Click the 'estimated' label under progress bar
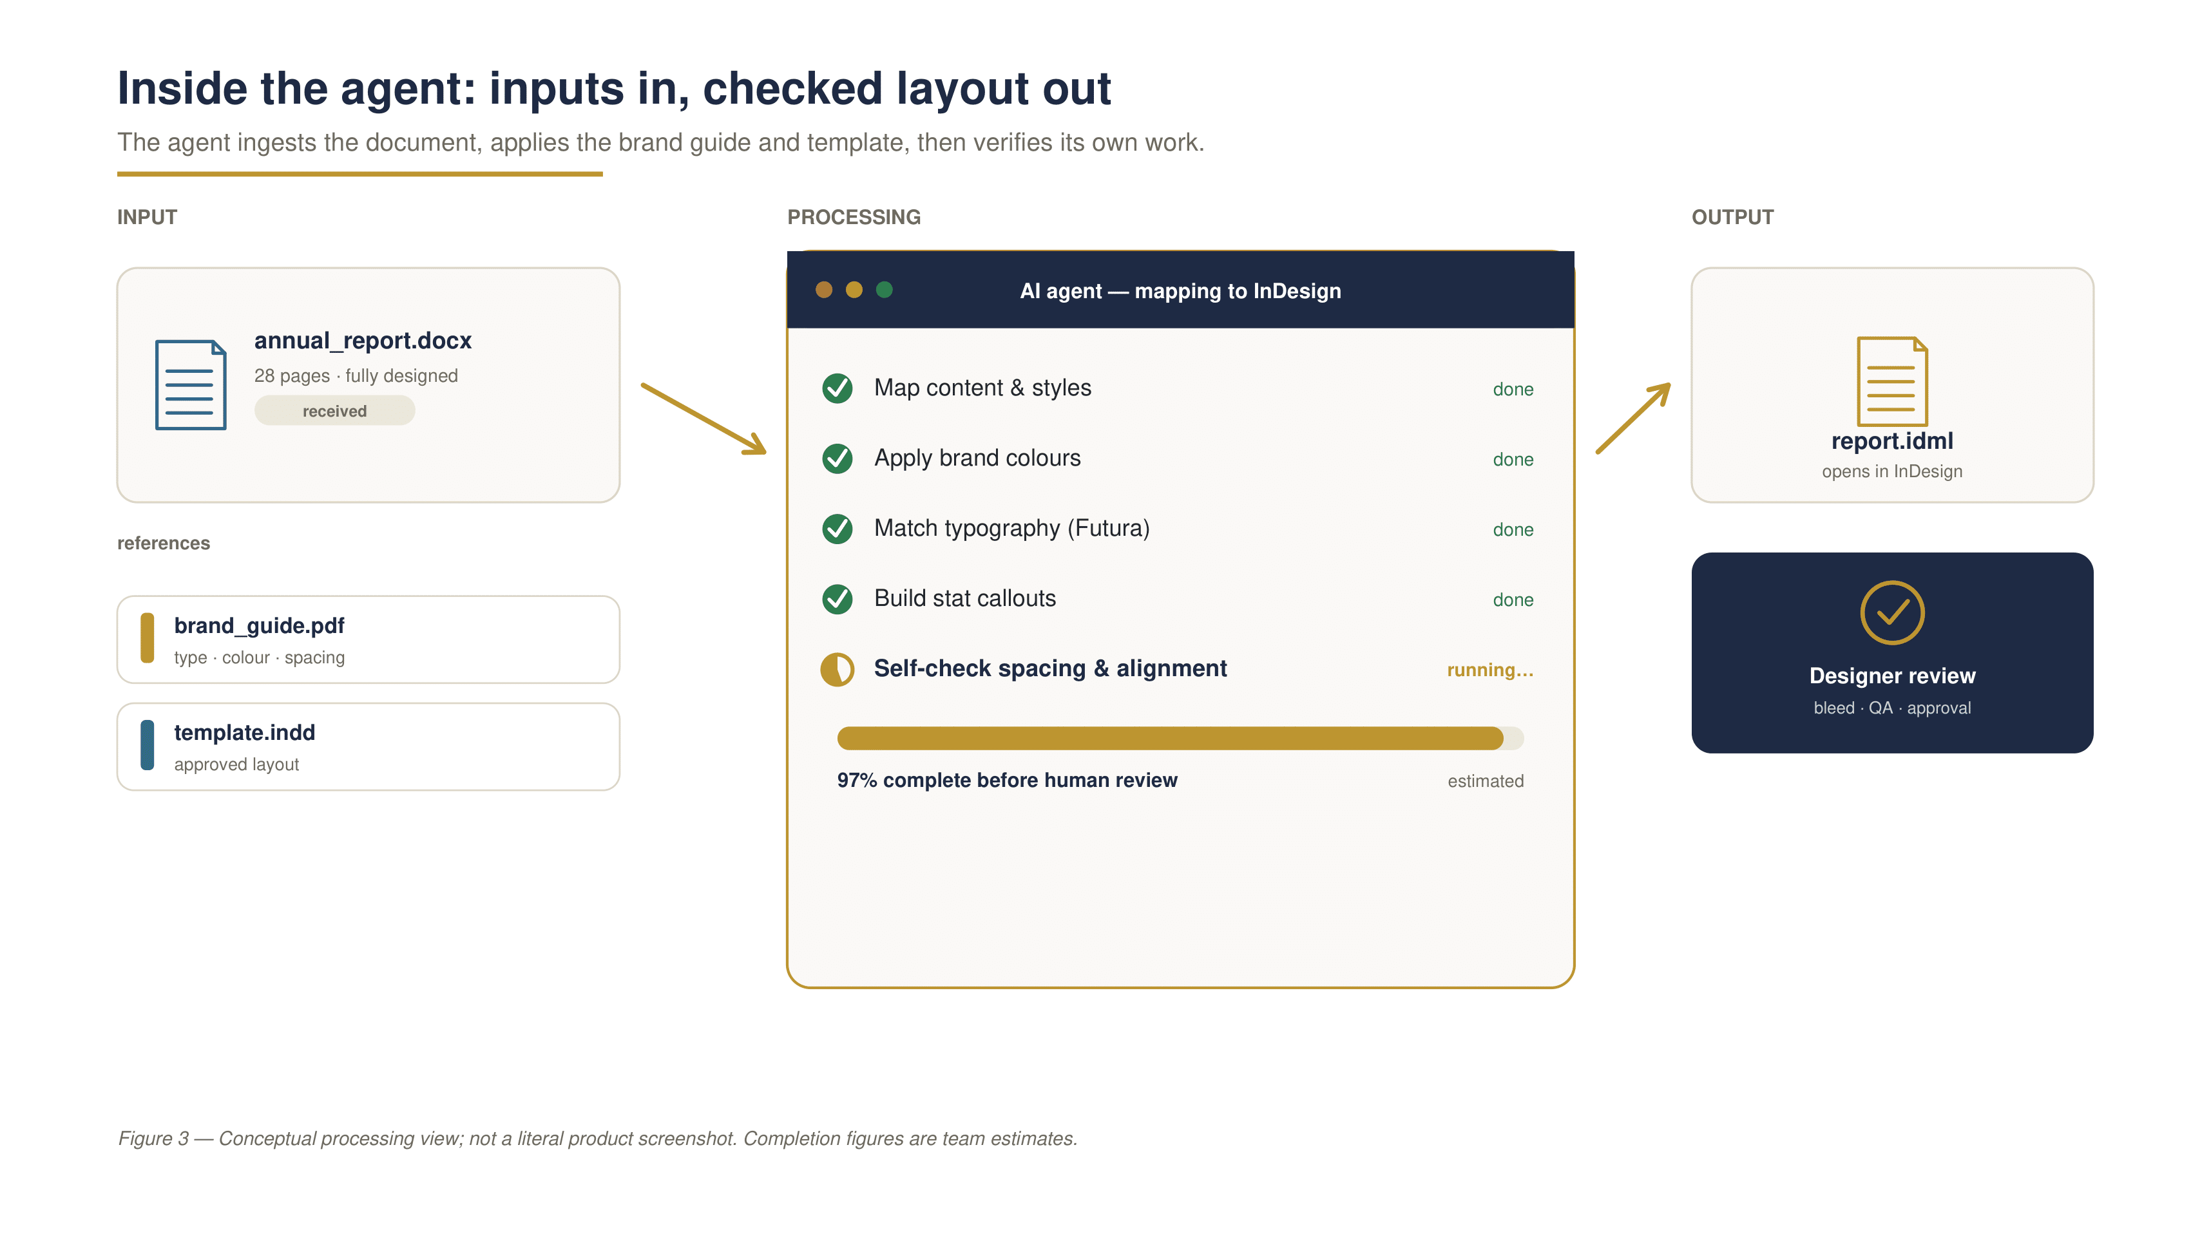The width and height of the screenshot is (2211, 1239). (x=1486, y=782)
